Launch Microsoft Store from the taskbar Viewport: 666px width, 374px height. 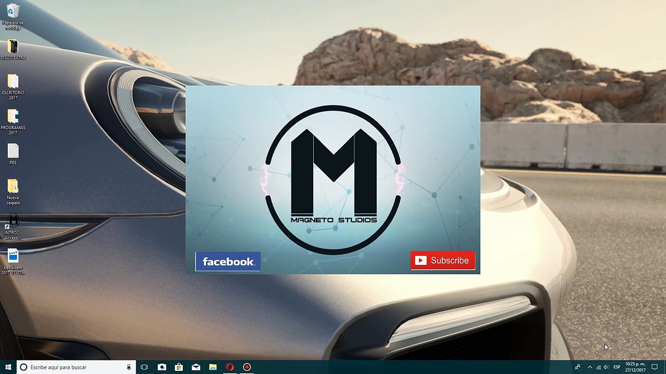[179, 367]
